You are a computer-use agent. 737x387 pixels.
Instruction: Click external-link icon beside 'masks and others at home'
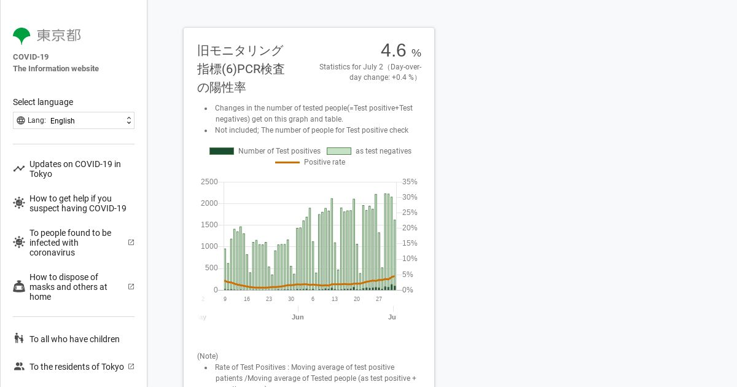(x=131, y=287)
